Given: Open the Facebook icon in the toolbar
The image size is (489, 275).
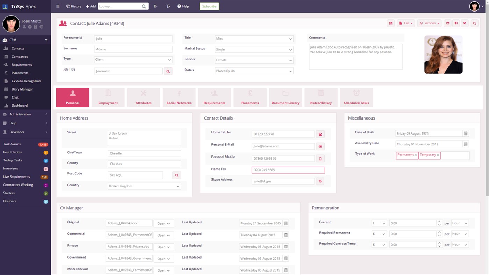Looking at the screenshot, I should point(456,23).
